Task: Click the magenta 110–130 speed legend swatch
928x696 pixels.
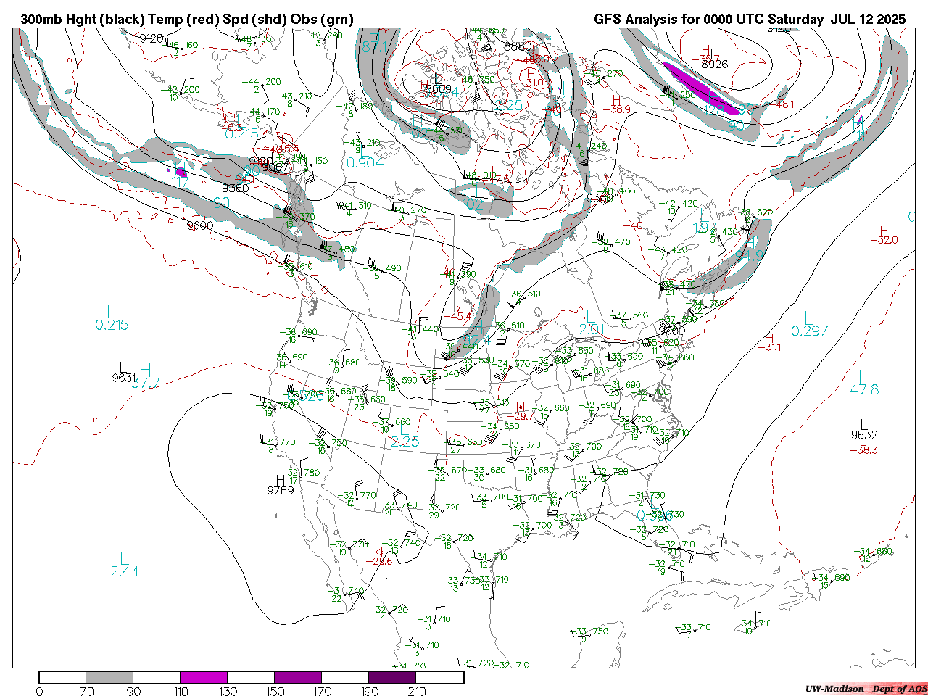Action: pos(204,677)
